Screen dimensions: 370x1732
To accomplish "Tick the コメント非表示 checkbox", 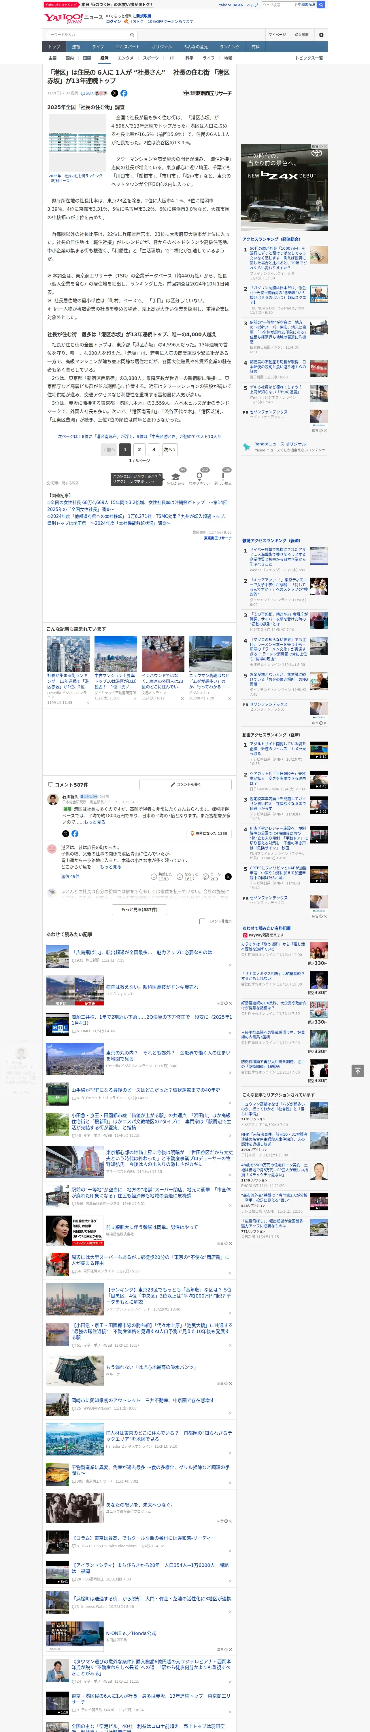I will [202, 921].
